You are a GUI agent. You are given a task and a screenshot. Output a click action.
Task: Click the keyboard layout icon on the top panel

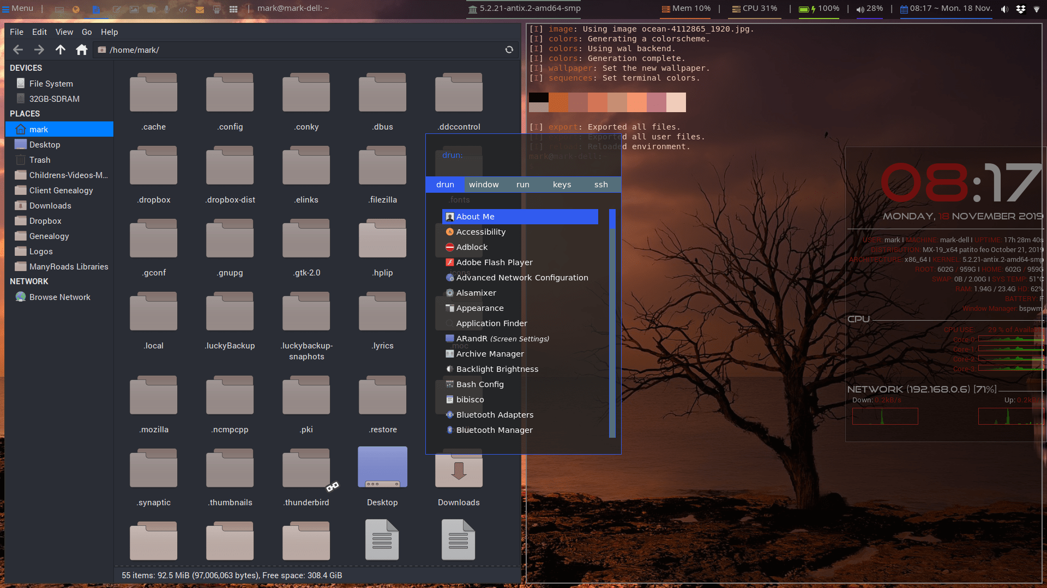pos(59,8)
